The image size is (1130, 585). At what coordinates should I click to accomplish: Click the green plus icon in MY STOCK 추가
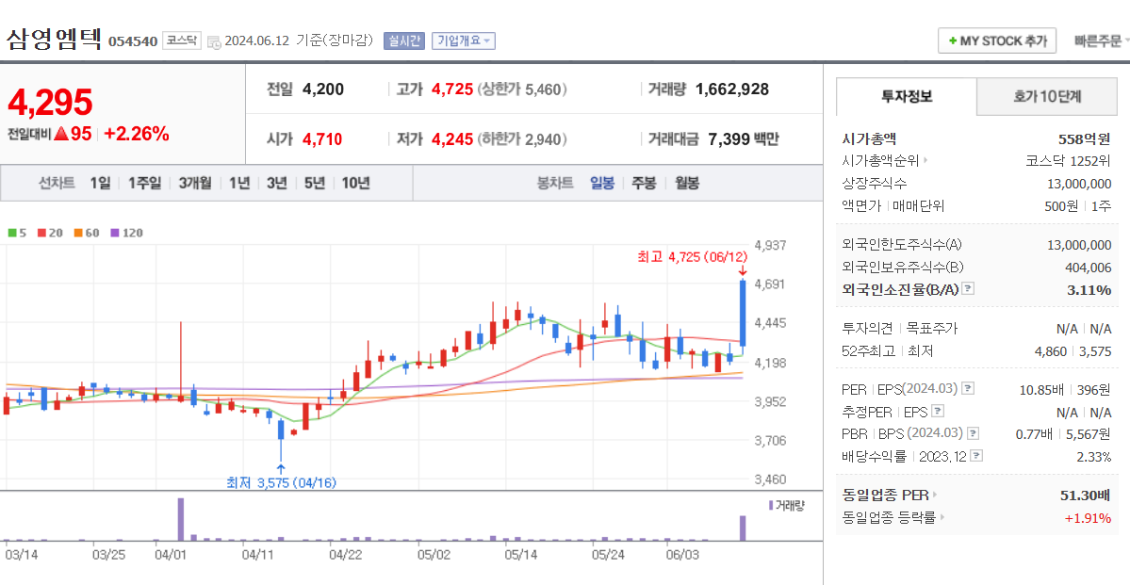click(x=953, y=41)
